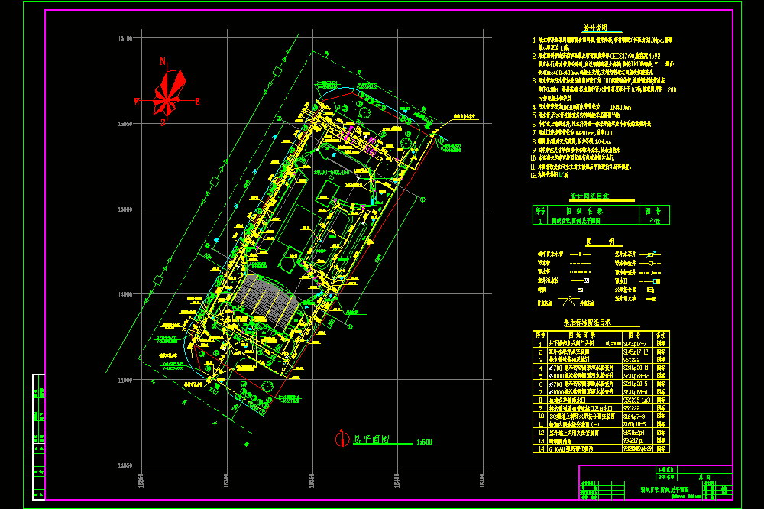Select row 14 of the yellow standards table
This screenshot has width=764, height=509.
point(601,449)
